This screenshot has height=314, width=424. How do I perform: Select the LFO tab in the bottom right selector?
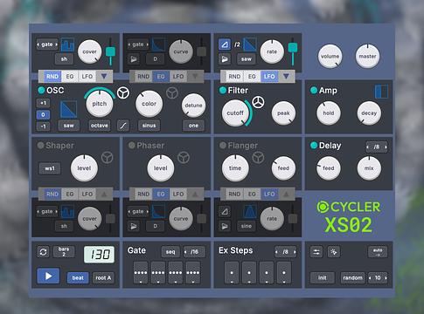269,194
